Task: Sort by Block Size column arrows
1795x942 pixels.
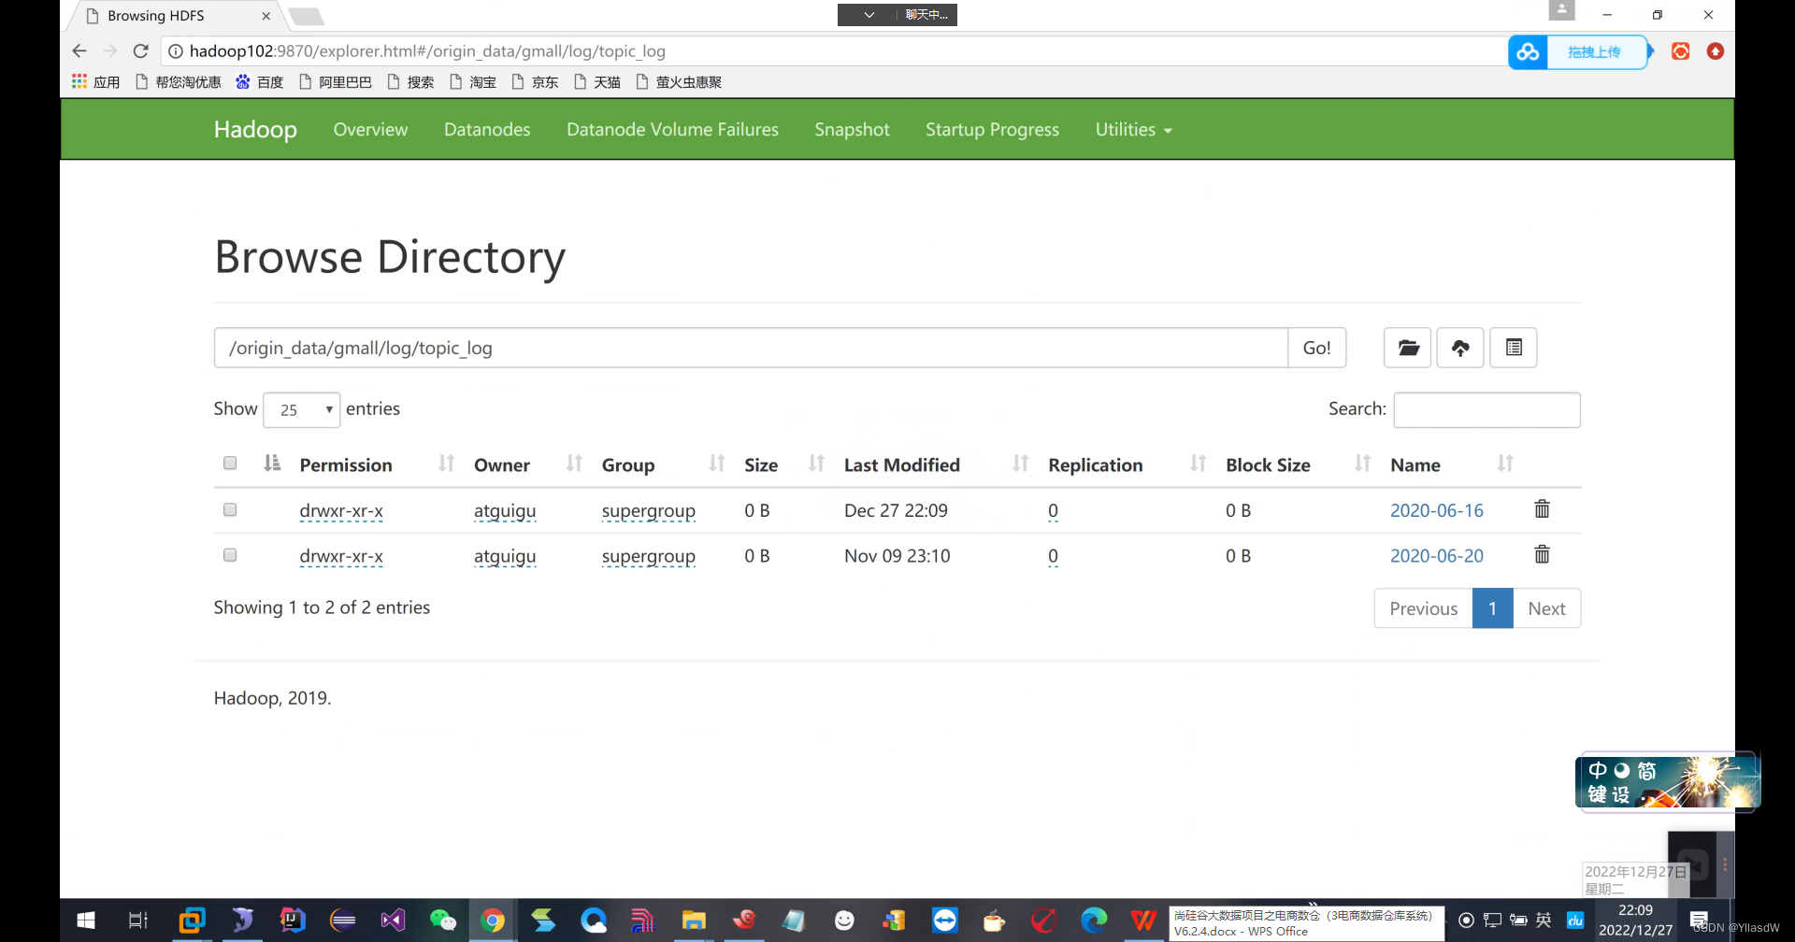Action: (x=1362, y=464)
